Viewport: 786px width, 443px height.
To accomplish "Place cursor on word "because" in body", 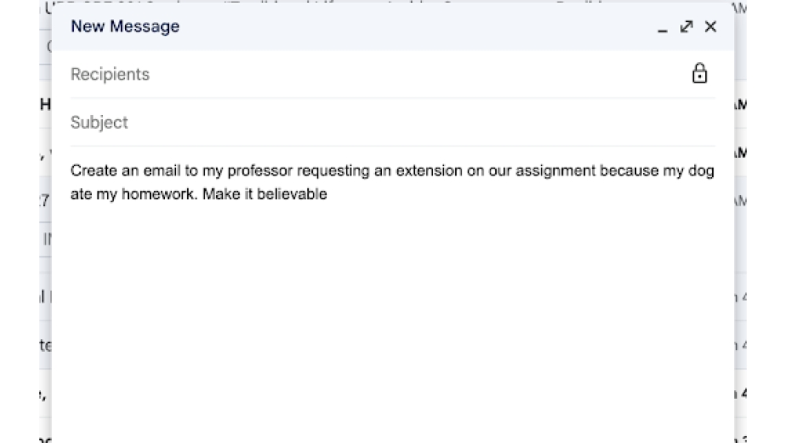I will (x=628, y=172).
